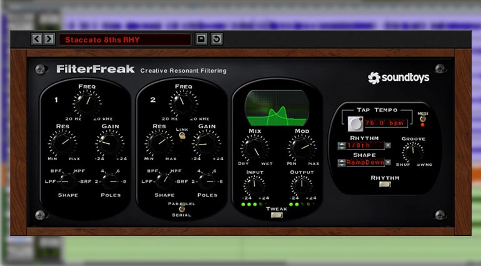The image size is (481, 266).
Task: Click the Filter 1 Gain knob
Action: pyautogui.click(x=110, y=143)
